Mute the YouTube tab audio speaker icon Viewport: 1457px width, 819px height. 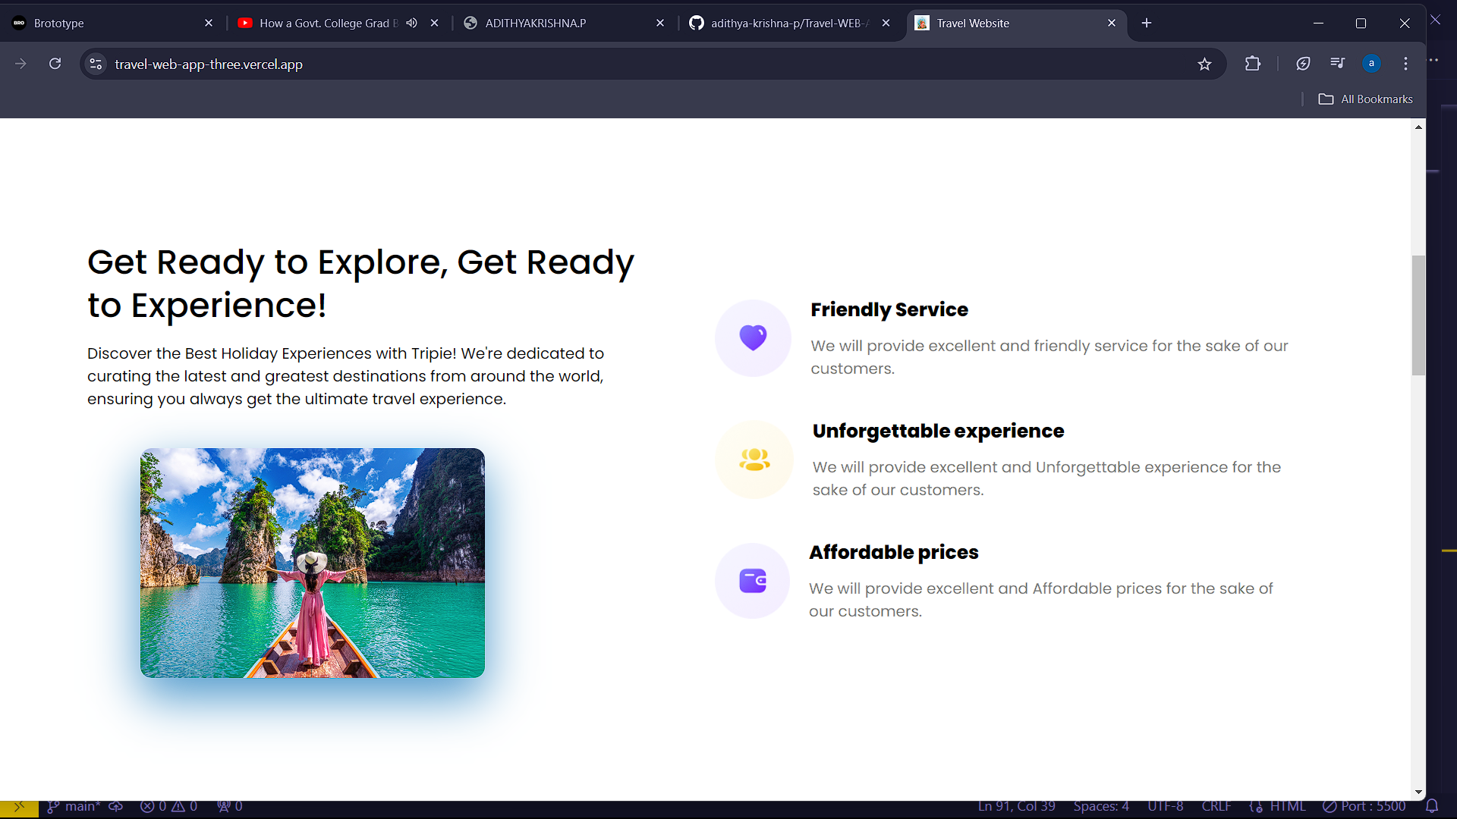[x=411, y=24]
